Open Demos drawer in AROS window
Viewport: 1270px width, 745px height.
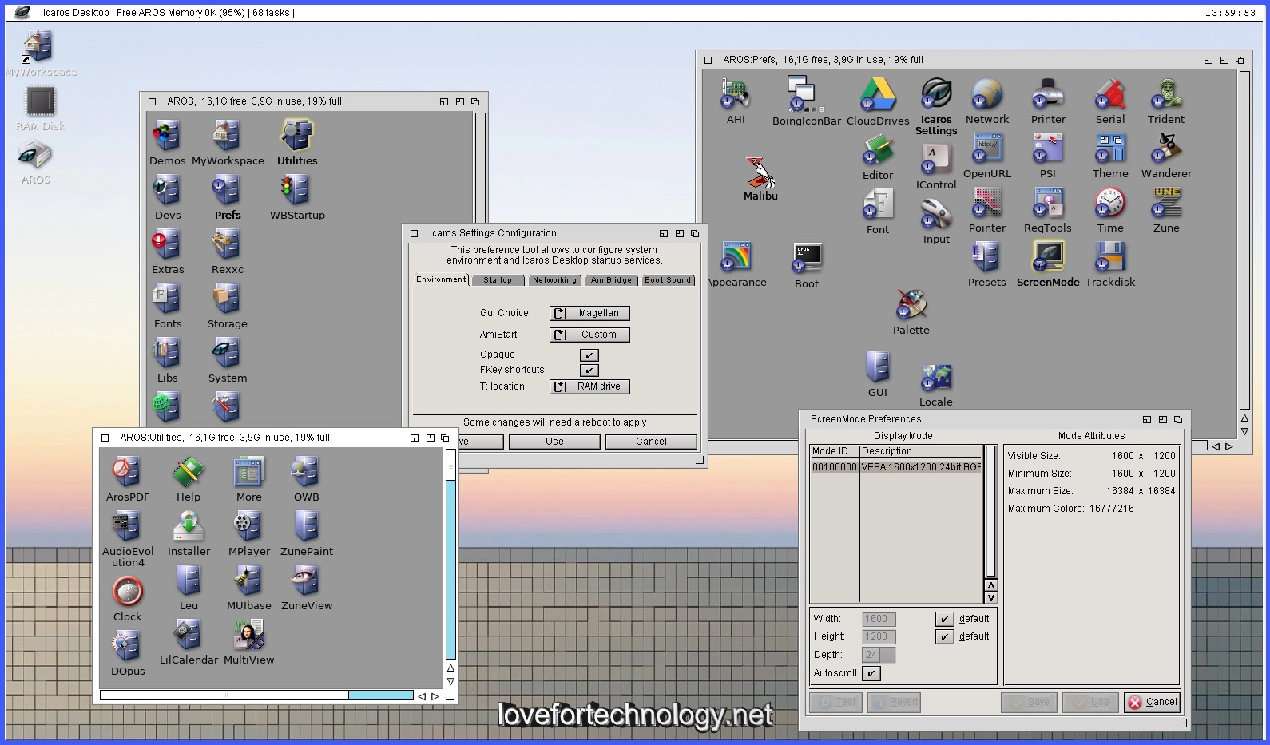[x=167, y=137]
